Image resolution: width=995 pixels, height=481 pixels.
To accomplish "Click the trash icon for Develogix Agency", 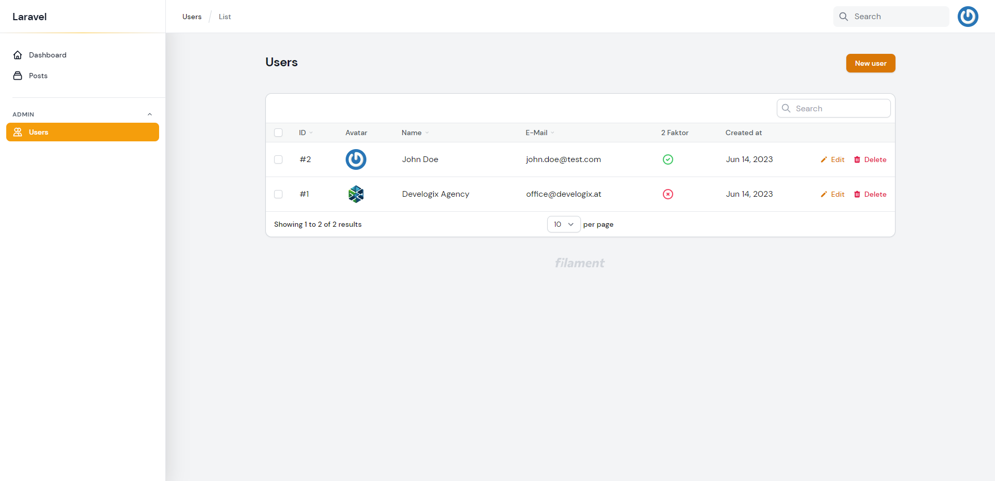I will (857, 194).
